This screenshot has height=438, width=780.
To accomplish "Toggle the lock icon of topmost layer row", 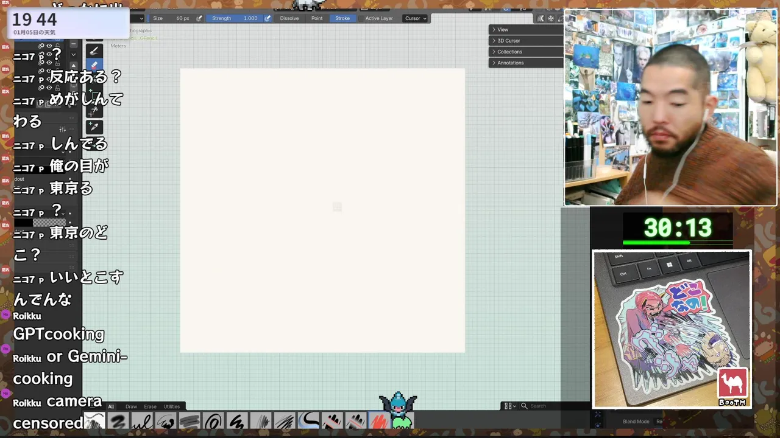I will point(57,46).
